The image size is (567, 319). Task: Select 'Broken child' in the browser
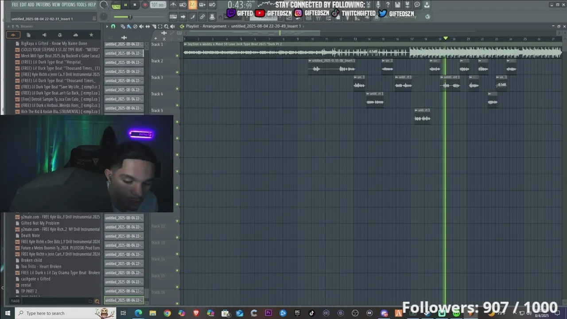[x=31, y=260]
